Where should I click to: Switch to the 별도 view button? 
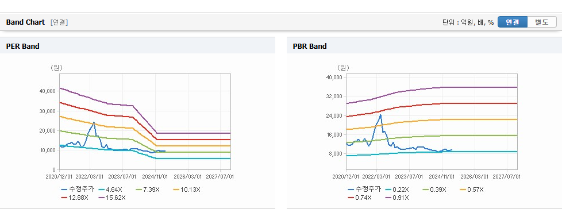tap(542, 22)
